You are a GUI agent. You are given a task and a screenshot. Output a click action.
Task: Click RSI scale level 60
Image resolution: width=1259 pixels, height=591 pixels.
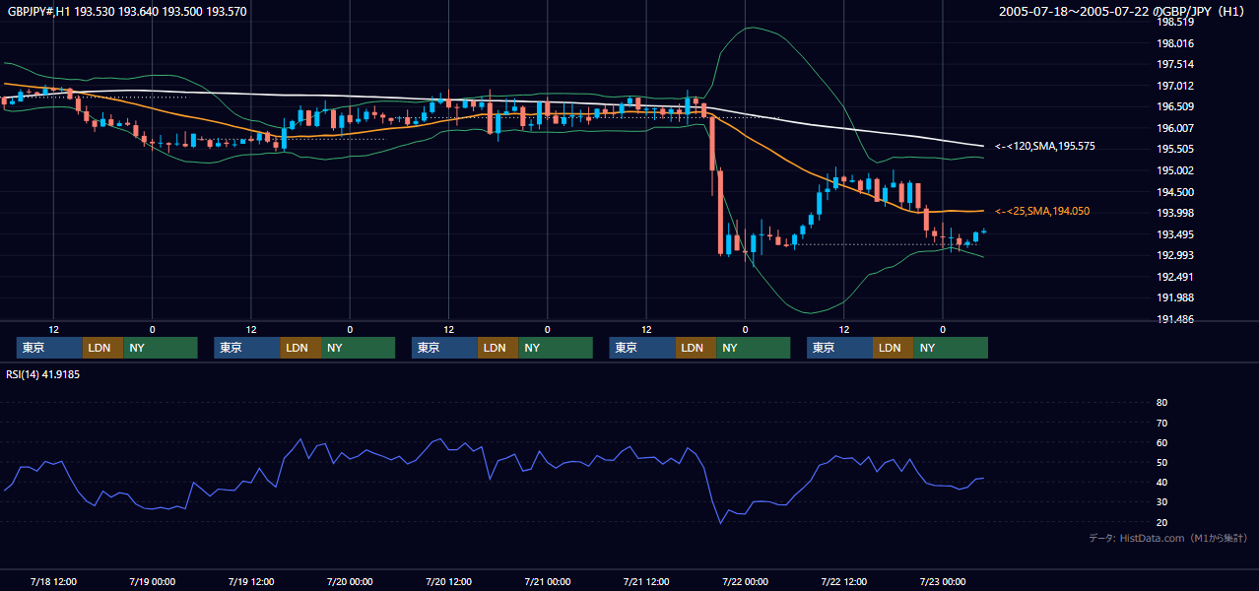(1161, 442)
